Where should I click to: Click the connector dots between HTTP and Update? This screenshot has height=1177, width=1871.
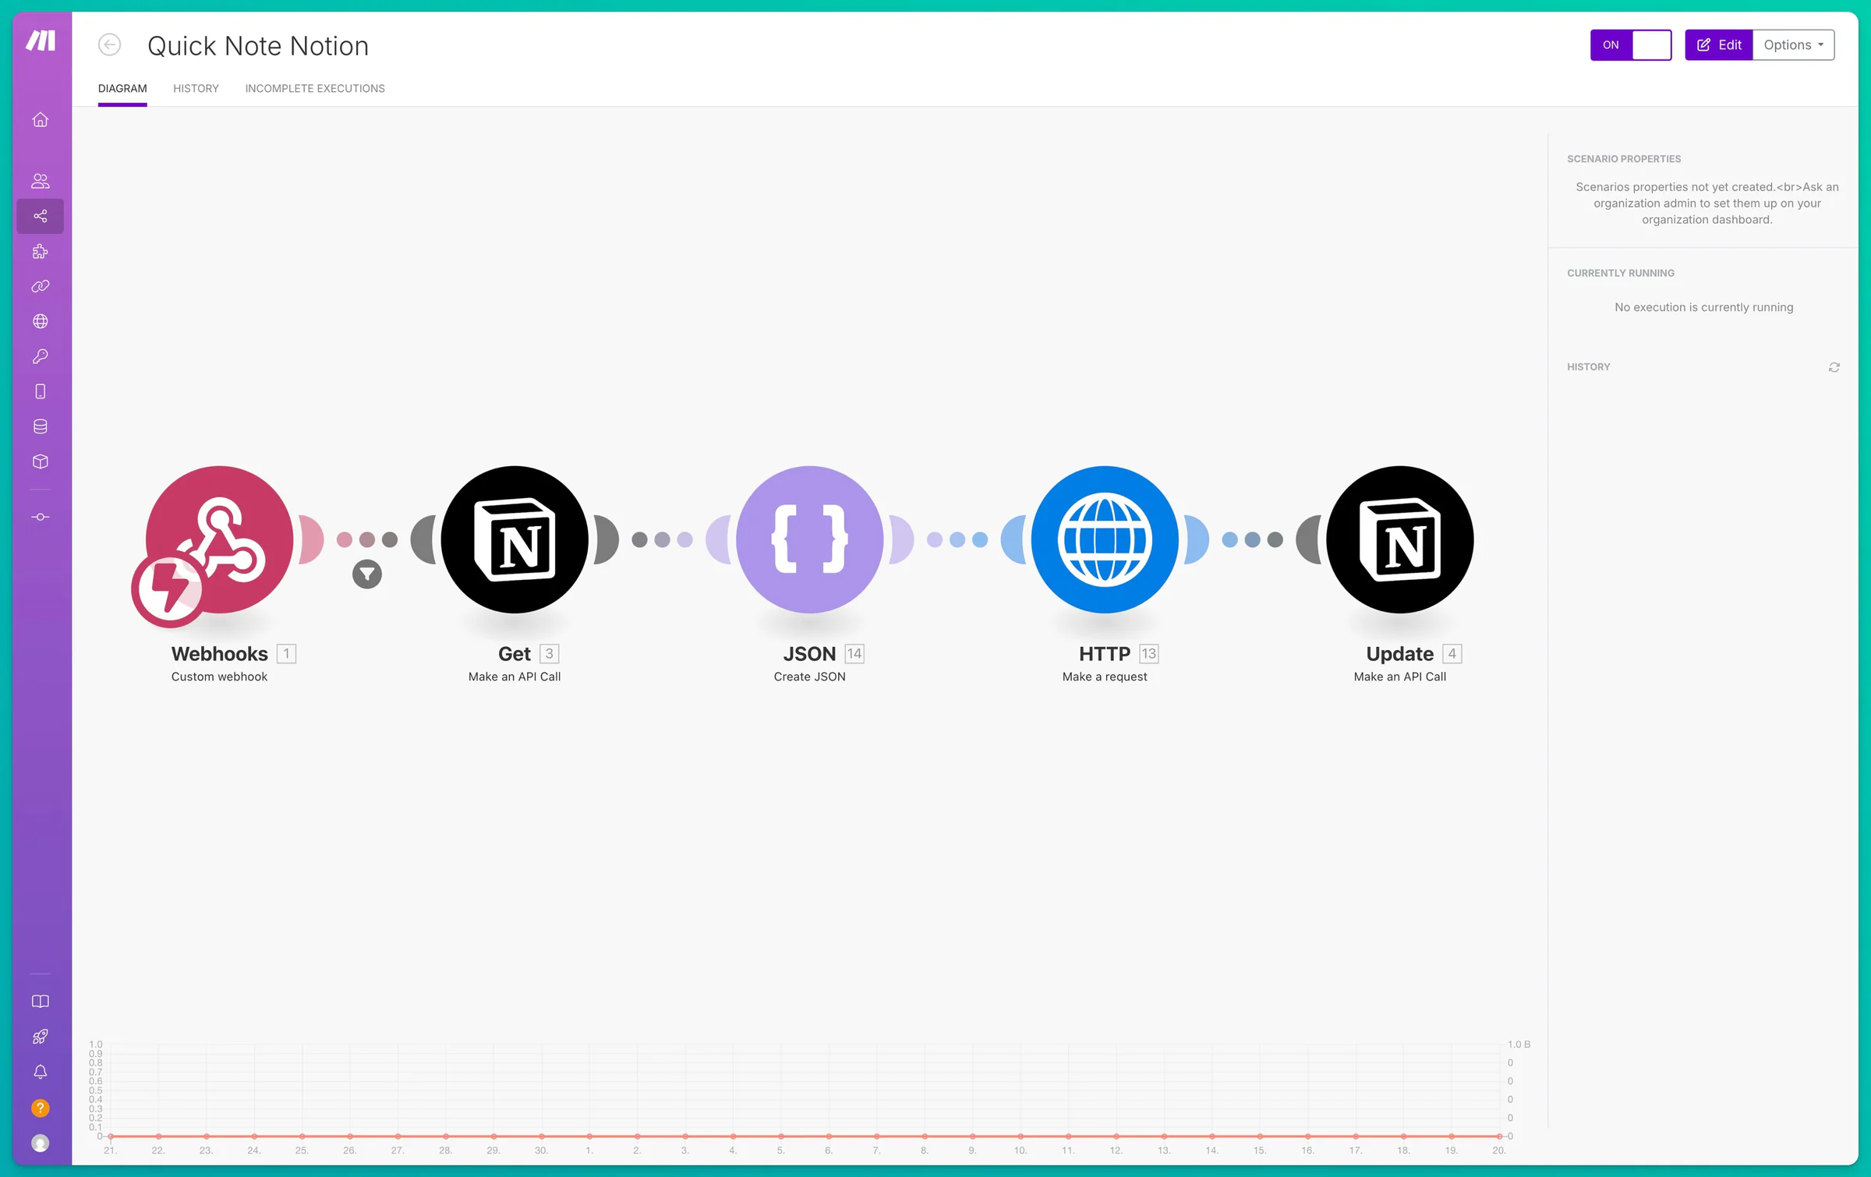coord(1253,539)
